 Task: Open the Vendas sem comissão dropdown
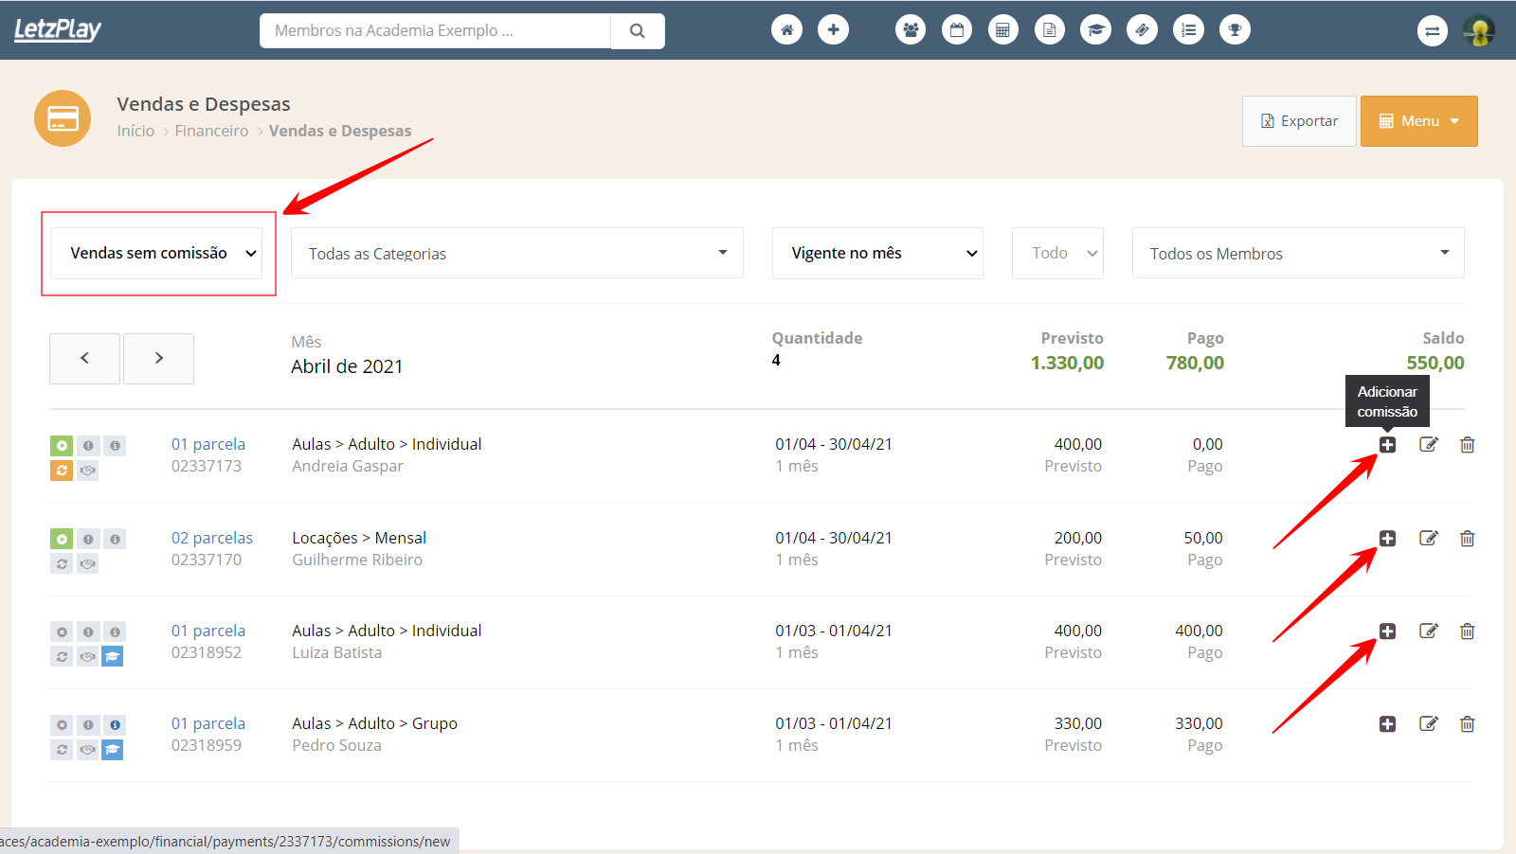pyautogui.click(x=158, y=253)
